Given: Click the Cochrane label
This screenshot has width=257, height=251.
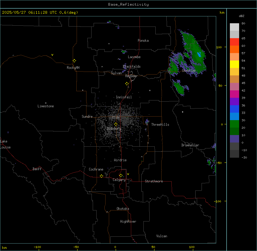Looking at the screenshot, I should (96, 169).
